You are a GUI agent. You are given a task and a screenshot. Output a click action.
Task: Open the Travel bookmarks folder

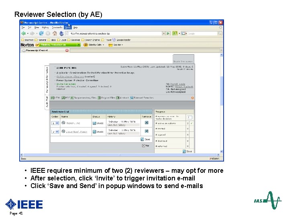(x=106, y=40)
